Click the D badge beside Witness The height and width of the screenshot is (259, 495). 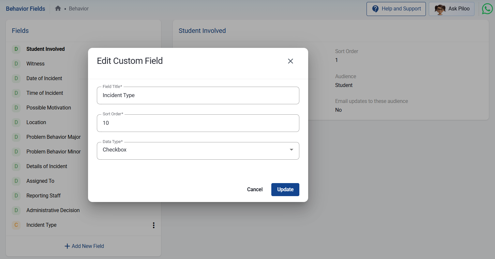16,64
